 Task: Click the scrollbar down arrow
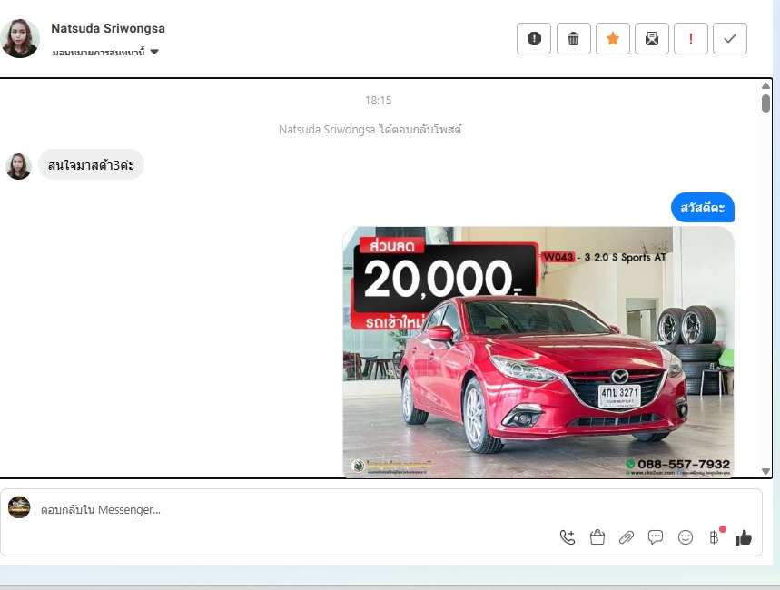pyautogui.click(x=765, y=471)
